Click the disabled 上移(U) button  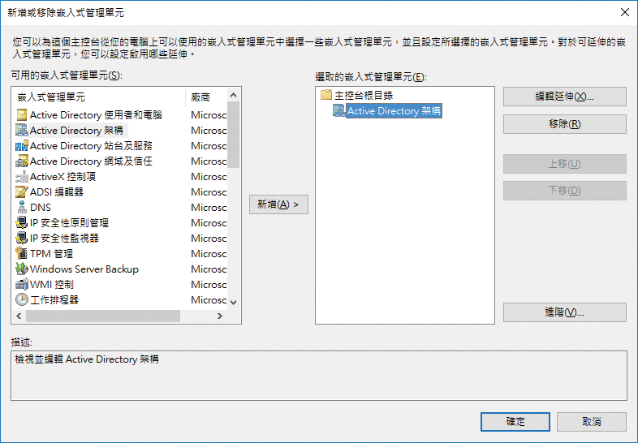pyautogui.click(x=565, y=164)
